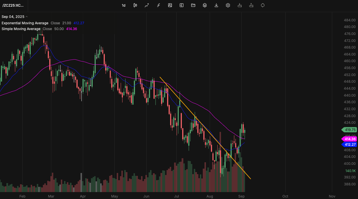Click the Oct label on the time axis
The image size is (358, 199).
285,196
